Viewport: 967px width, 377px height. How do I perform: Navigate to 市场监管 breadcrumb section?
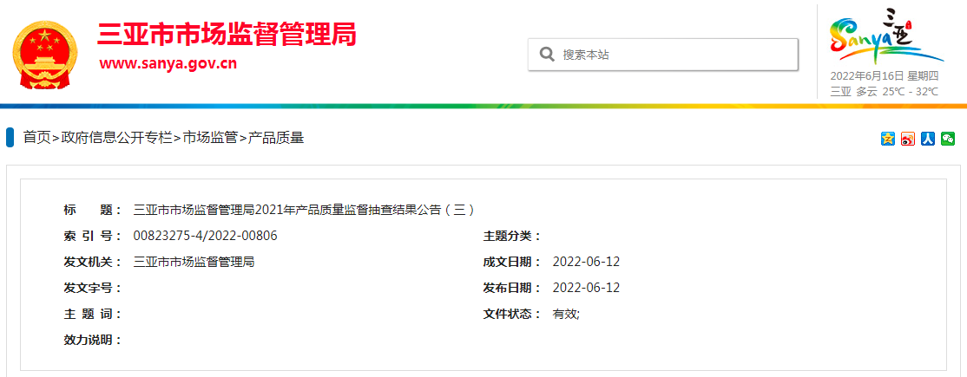pos(209,138)
